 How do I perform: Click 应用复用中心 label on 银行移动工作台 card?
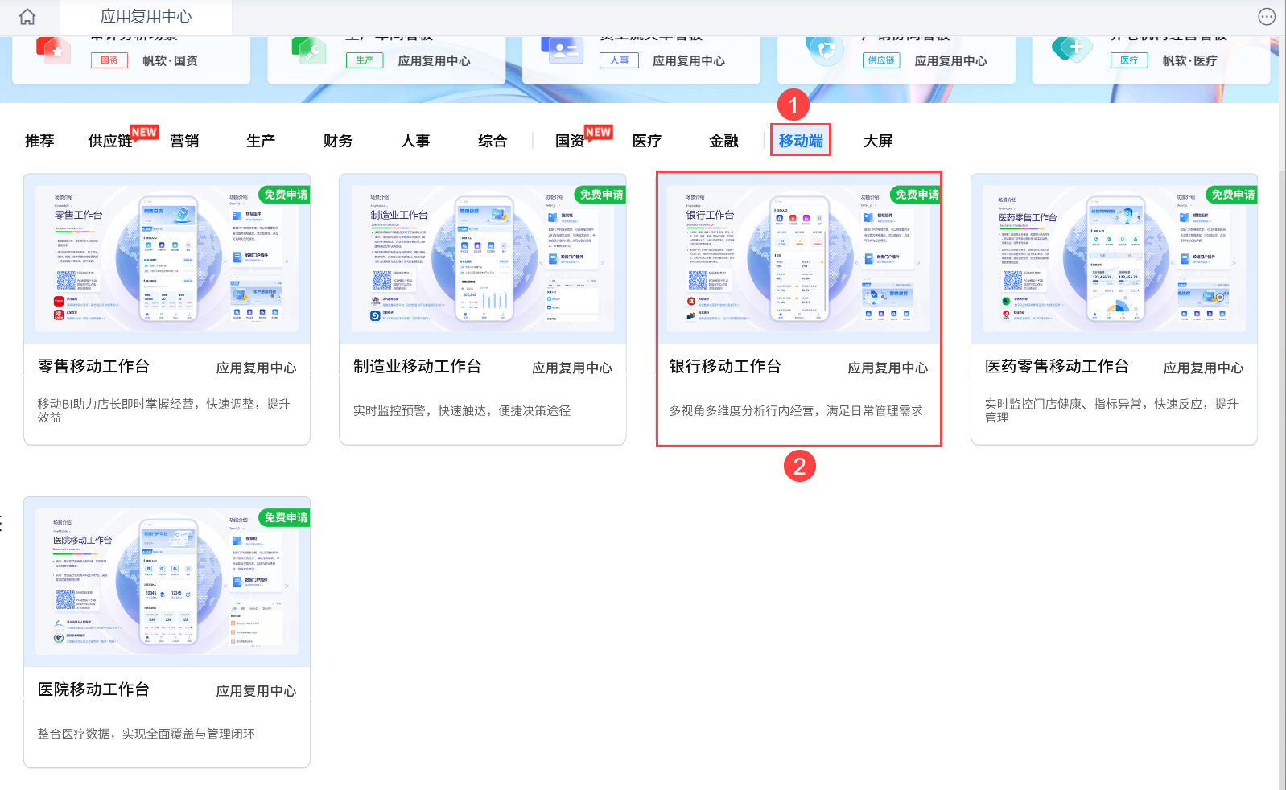[888, 368]
